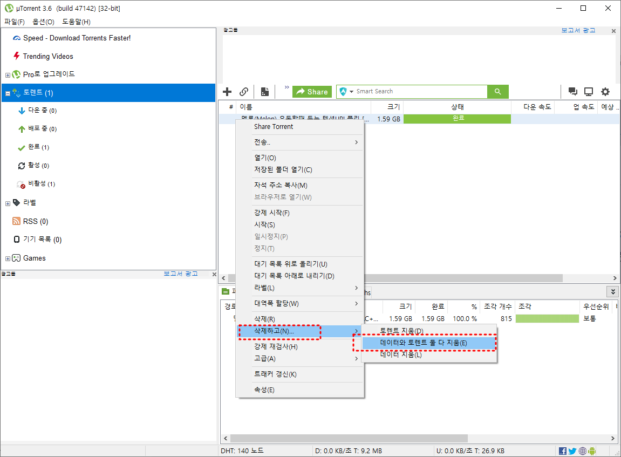Click the green search magnifier button
The height and width of the screenshot is (457, 621).
click(498, 92)
